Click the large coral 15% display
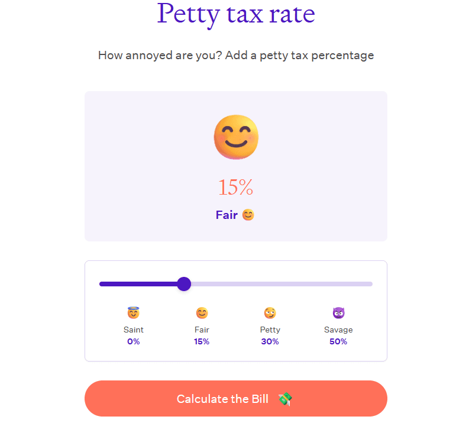469x426 pixels. (x=235, y=188)
